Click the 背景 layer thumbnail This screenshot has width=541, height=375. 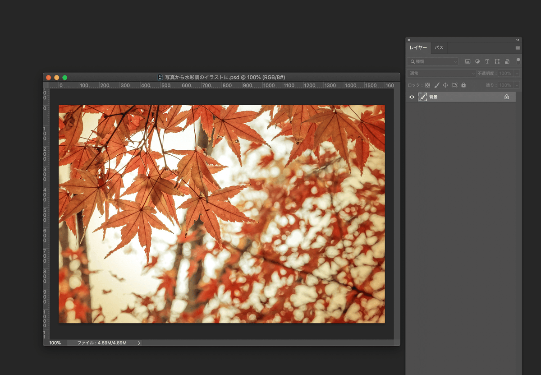click(x=422, y=97)
